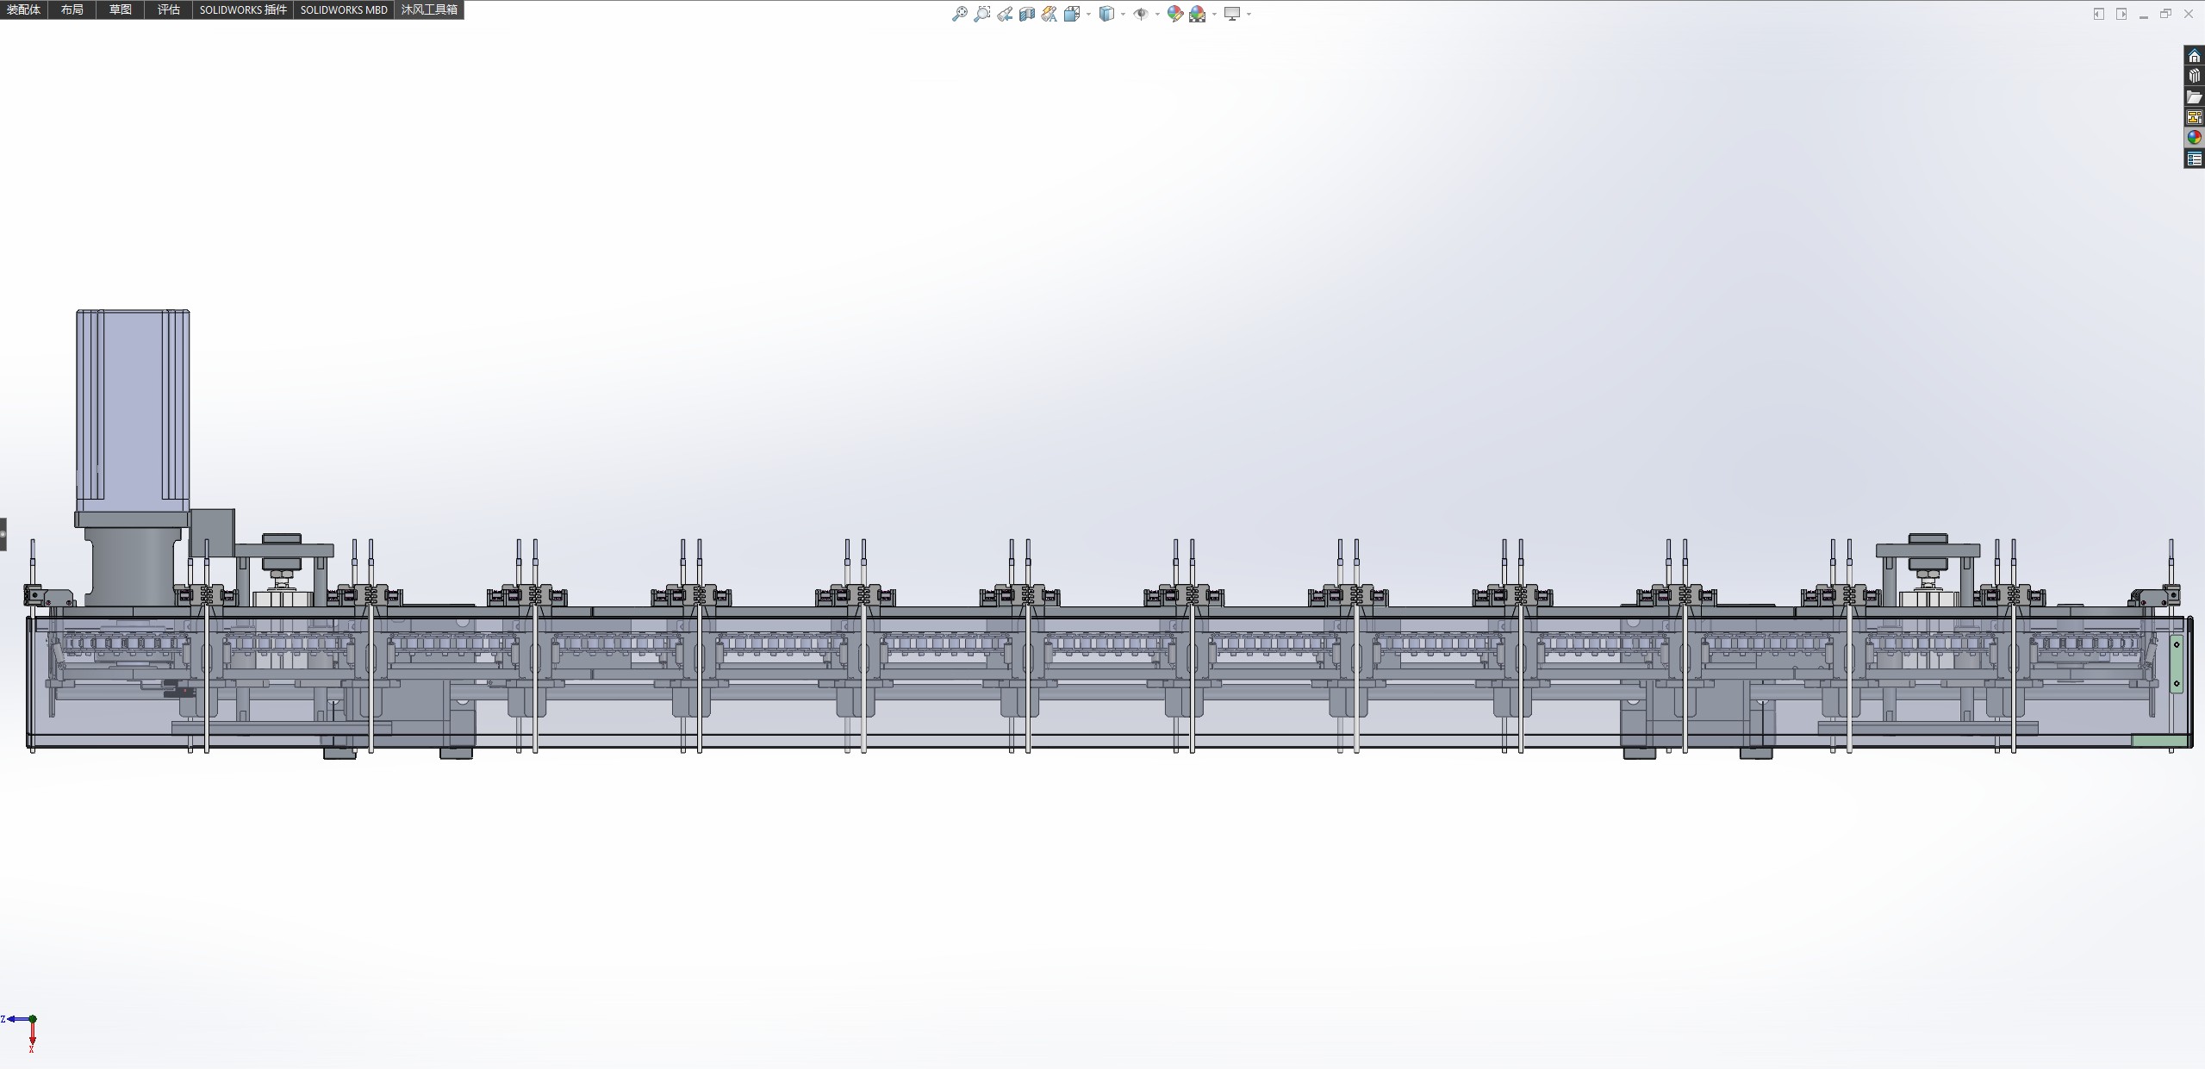
Task: Expand the View Settings monitor dropdown arrow
Action: click(1249, 14)
